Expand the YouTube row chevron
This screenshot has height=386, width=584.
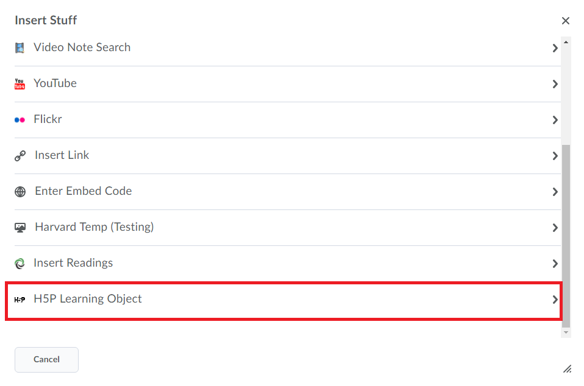click(555, 84)
